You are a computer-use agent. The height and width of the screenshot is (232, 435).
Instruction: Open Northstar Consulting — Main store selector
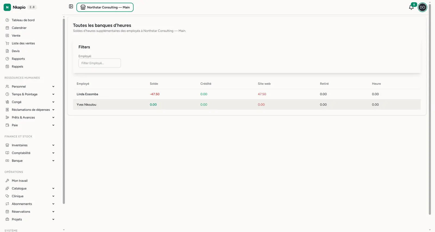coord(105,7)
